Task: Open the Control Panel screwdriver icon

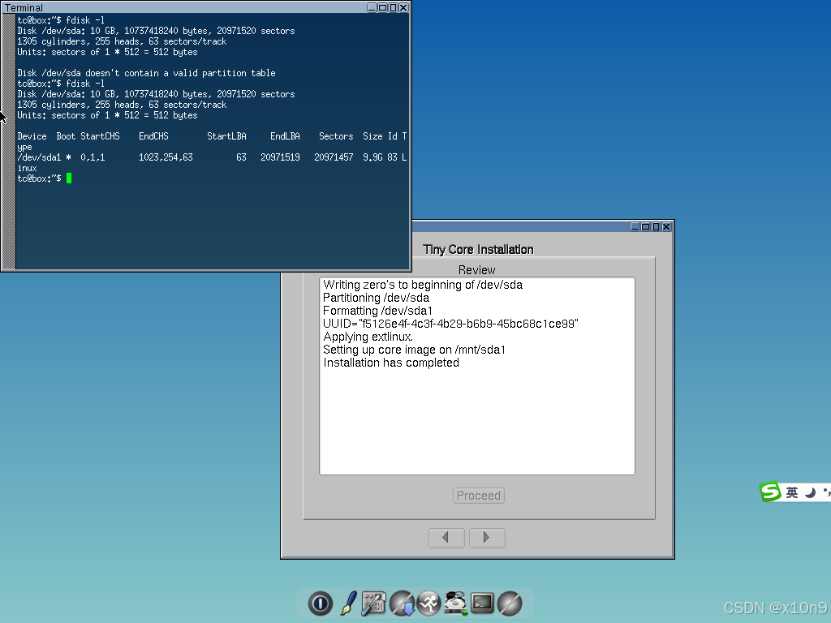Action: point(373,604)
